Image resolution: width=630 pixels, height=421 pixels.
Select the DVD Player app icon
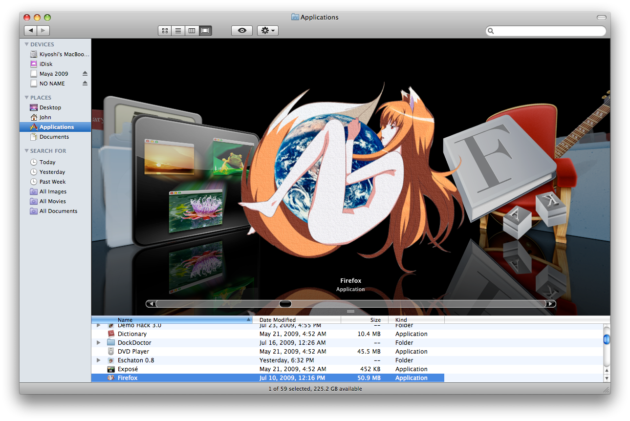(x=111, y=352)
